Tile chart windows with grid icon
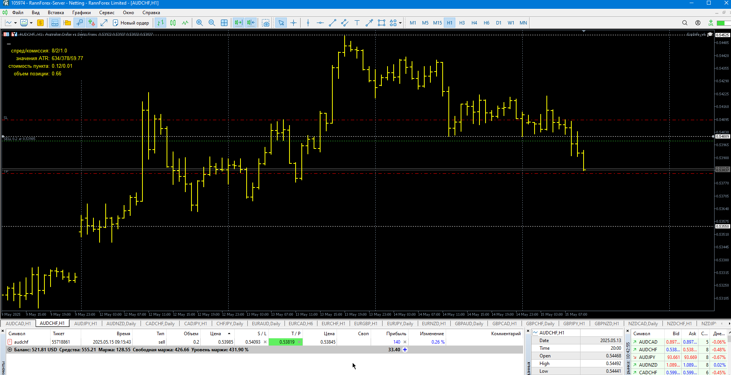This screenshot has height=375, width=731. click(224, 23)
